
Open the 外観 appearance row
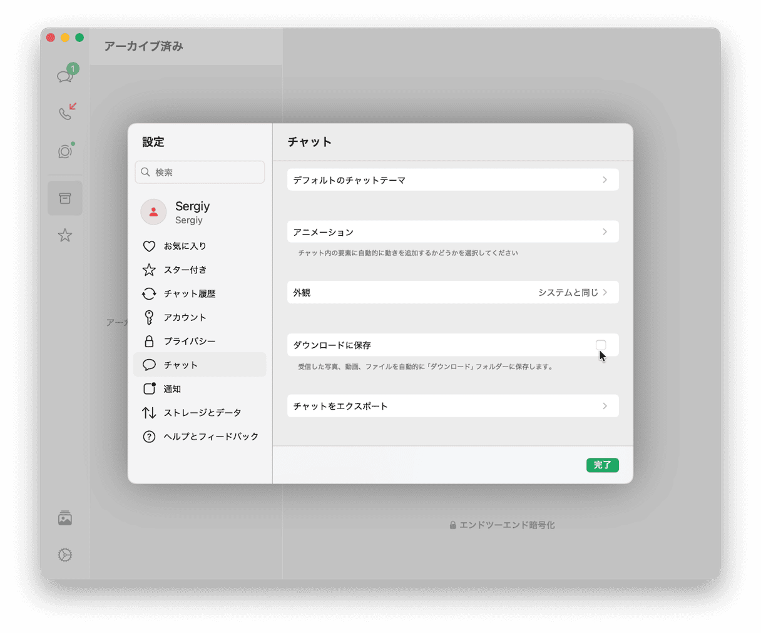[x=452, y=292]
